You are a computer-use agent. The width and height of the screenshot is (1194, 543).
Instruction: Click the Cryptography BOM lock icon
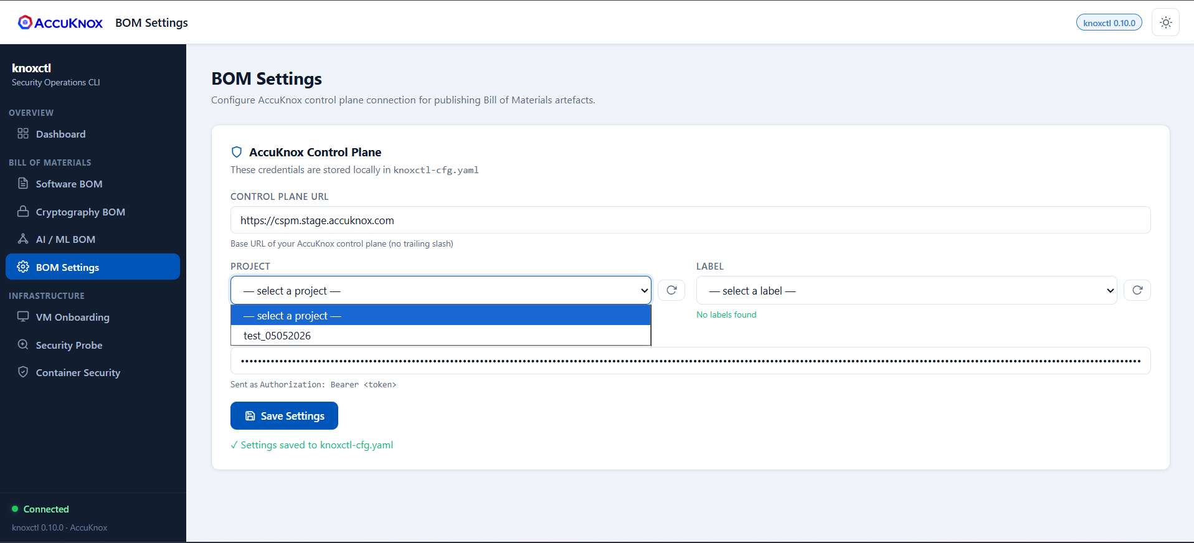pyautogui.click(x=23, y=211)
